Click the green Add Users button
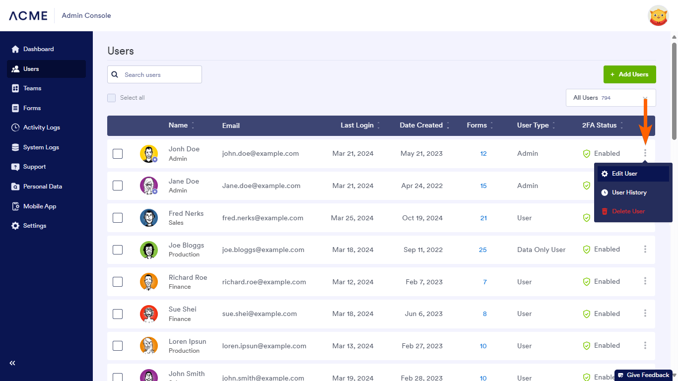This screenshot has height=381, width=678. click(629, 74)
